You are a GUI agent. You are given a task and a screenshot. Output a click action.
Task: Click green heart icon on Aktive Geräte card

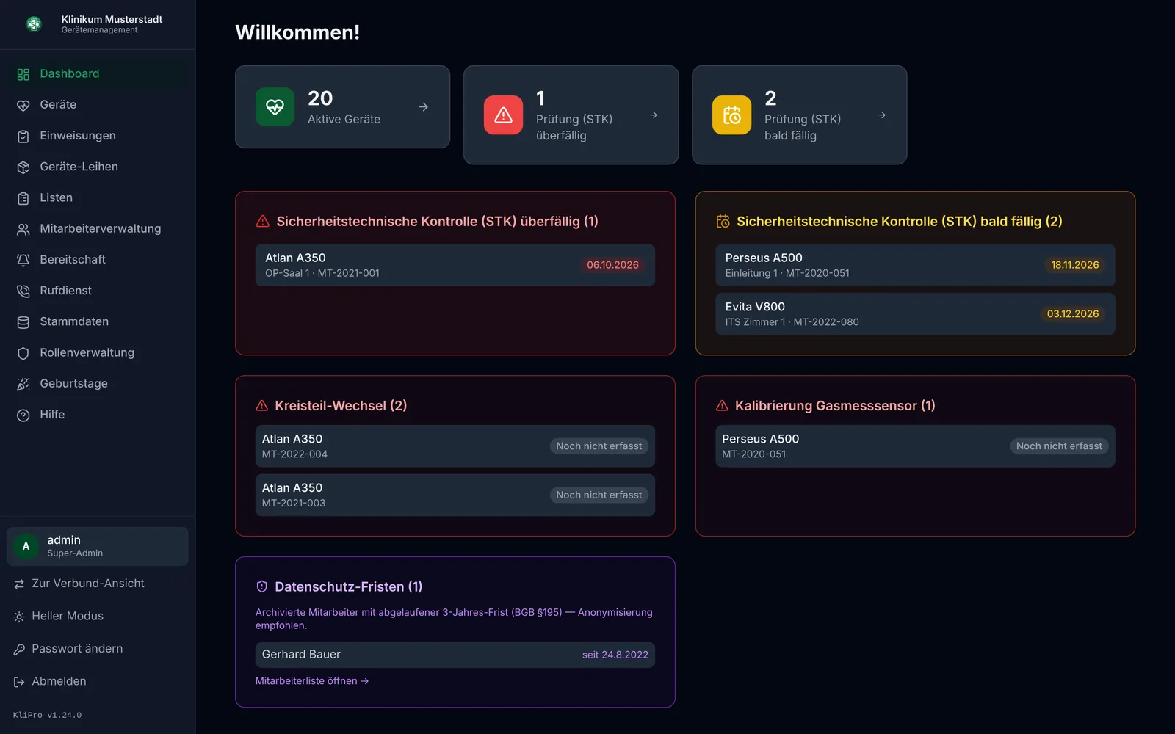point(275,107)
